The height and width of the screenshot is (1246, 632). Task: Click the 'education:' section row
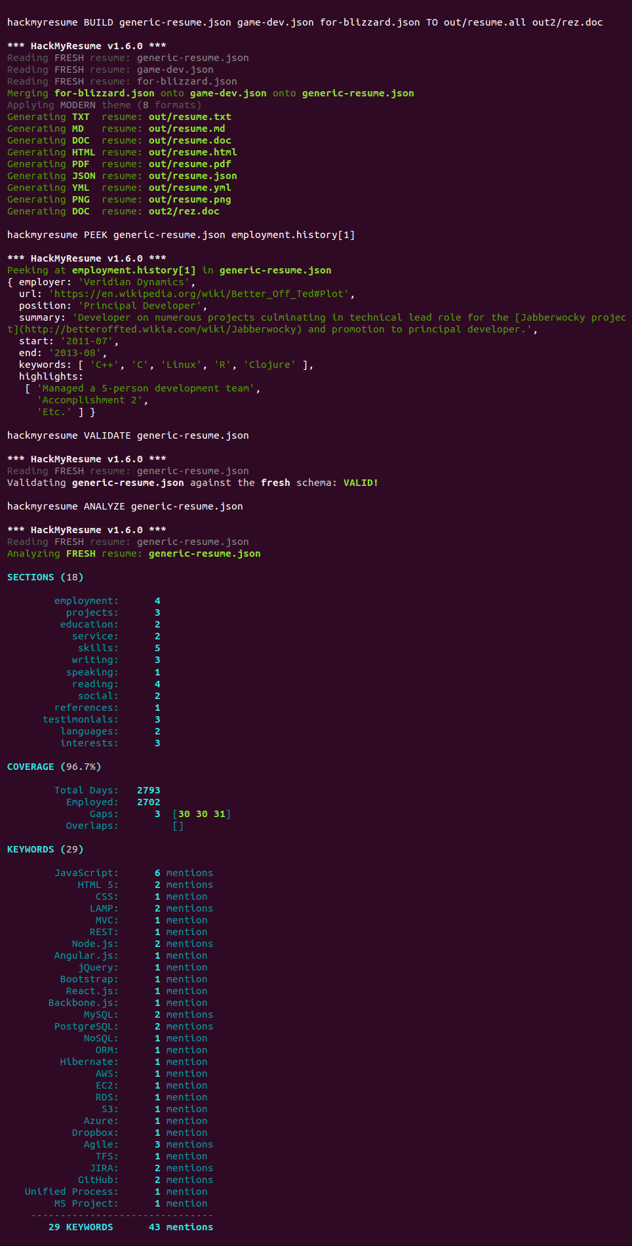(110, 624)
